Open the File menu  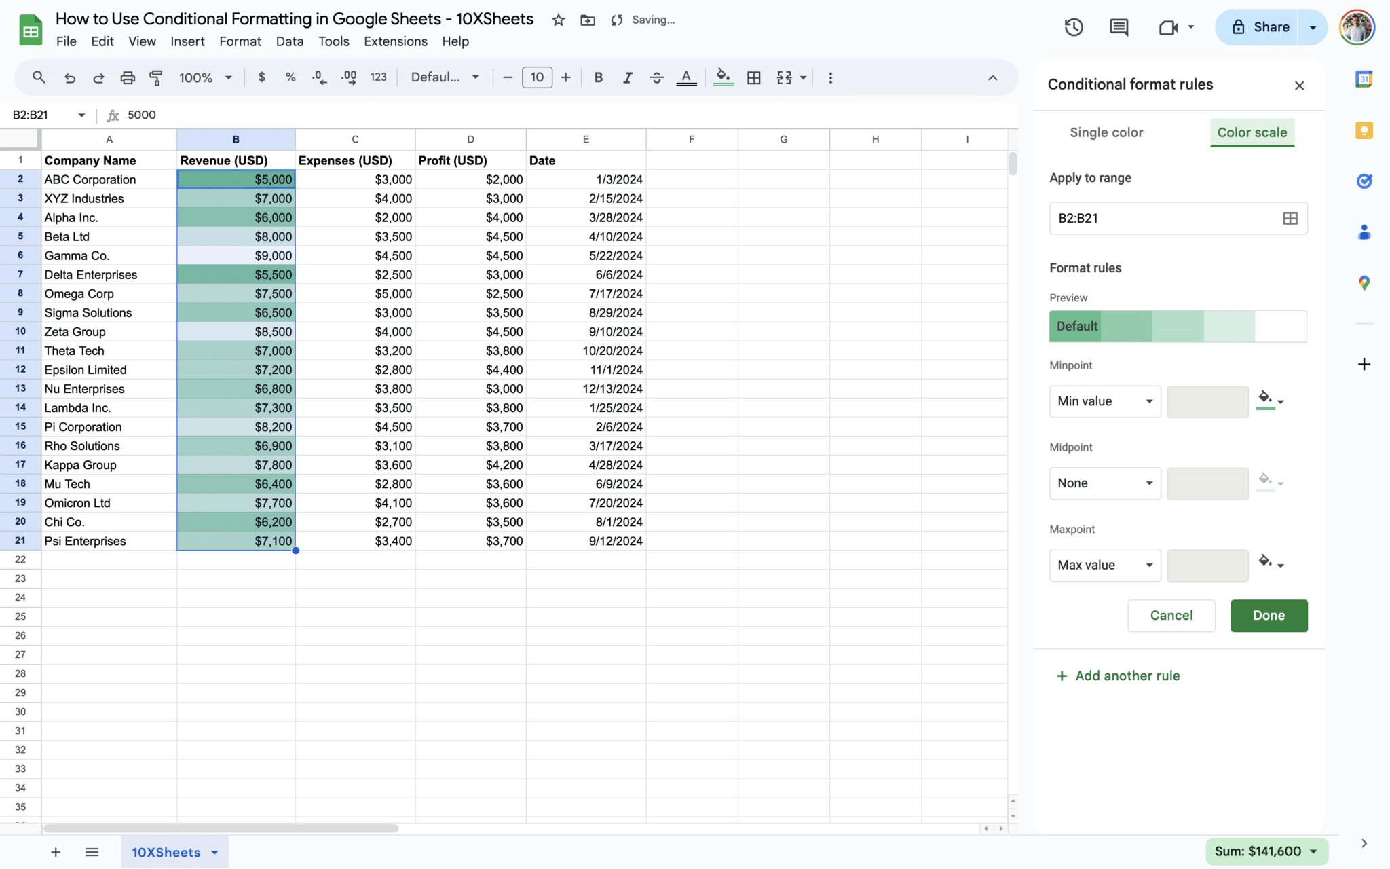click(x=66, y=41)
